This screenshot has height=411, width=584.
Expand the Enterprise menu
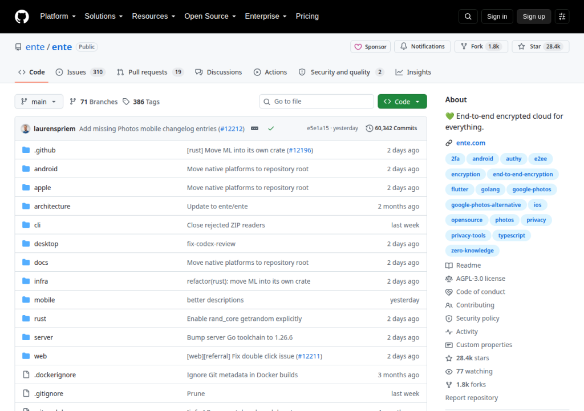click(266, 17)
